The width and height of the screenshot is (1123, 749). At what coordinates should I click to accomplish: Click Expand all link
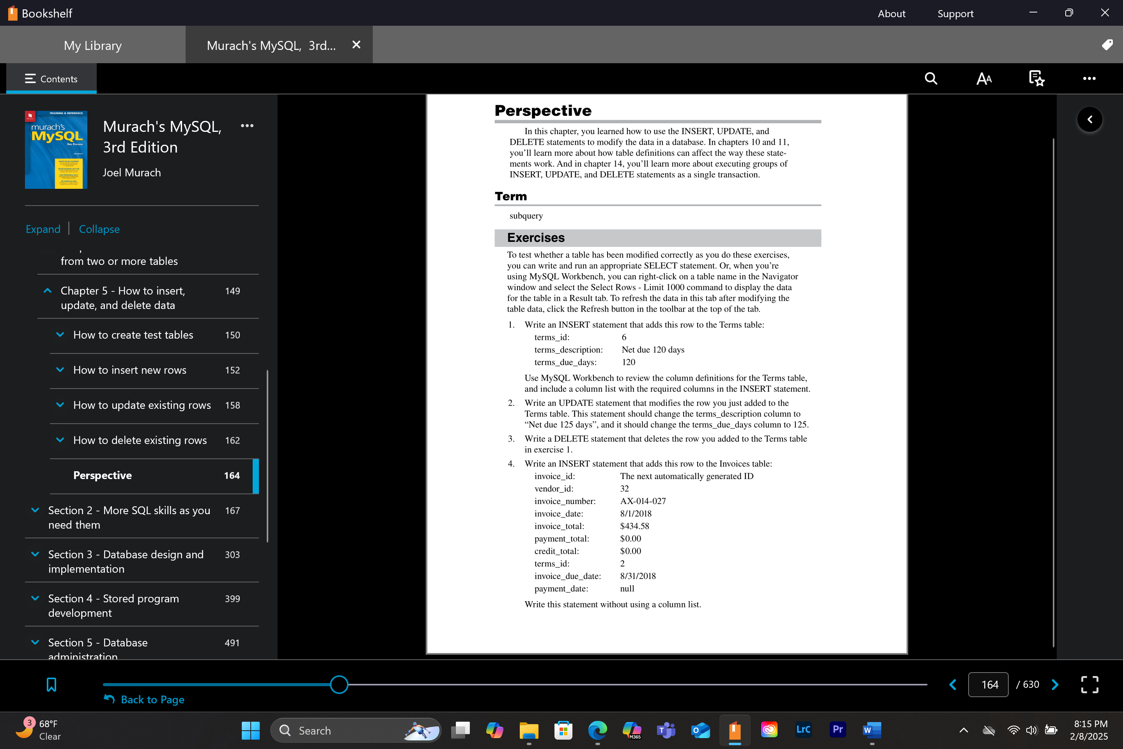[43, 229]
